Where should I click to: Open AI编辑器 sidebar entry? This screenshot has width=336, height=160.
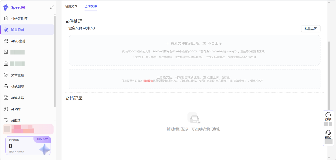[x=27, y=98]
